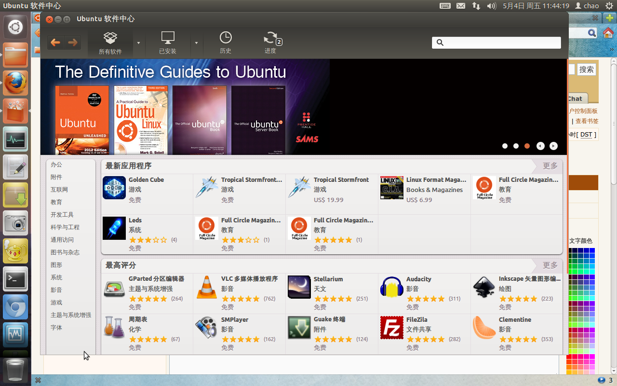The image size is (617, 386).
Task: Open Dash home with Ubuntu logo
Action: [x=15, y=27]
